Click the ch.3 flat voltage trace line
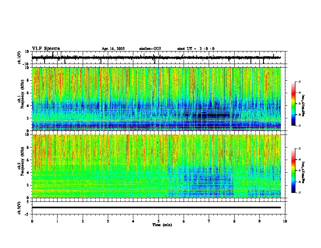 tap(156, 207)
